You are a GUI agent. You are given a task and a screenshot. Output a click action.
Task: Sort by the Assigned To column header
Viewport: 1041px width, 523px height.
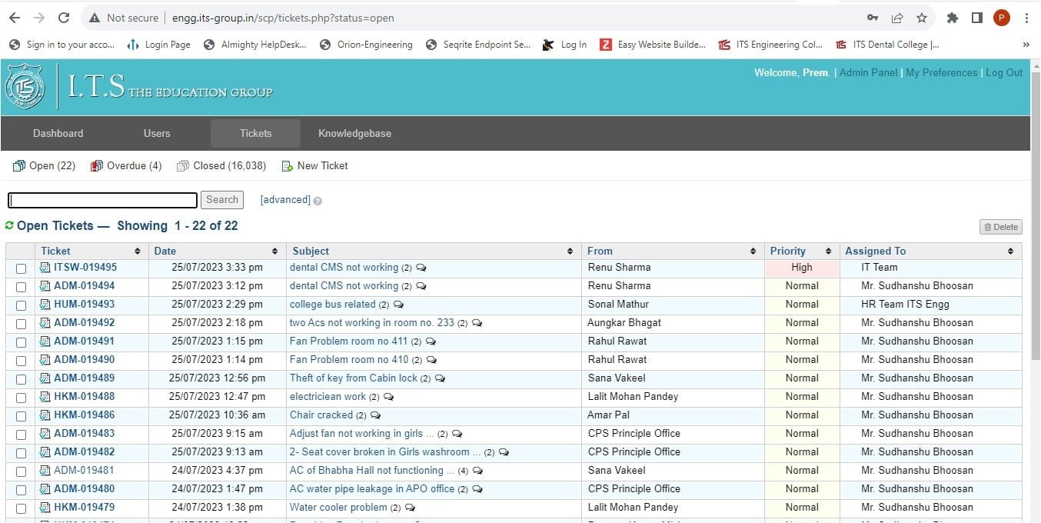click(x=930, y=251)
